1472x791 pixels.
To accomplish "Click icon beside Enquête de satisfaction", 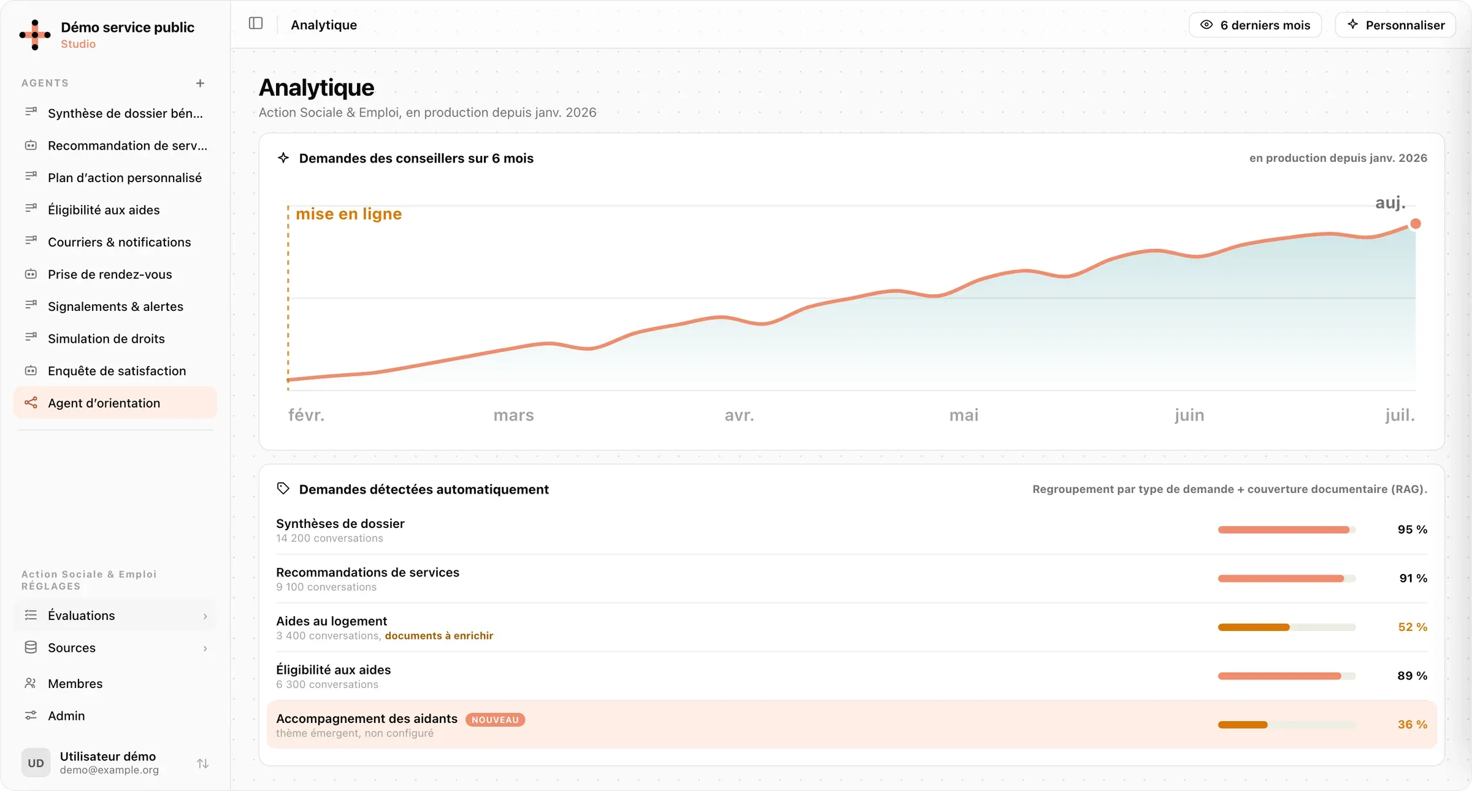I will pos(31,370).
